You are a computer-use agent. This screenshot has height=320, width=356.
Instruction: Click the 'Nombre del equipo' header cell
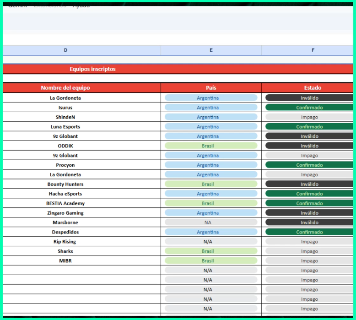pos(82,87)
